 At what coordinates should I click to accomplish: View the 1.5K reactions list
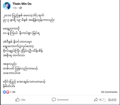(13, 92)
